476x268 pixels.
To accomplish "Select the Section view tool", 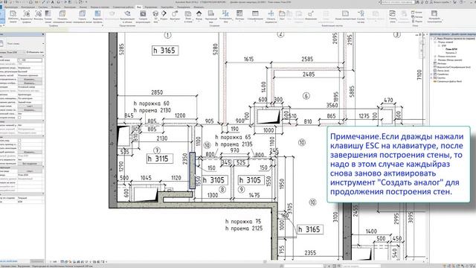I will pos(164,16).
